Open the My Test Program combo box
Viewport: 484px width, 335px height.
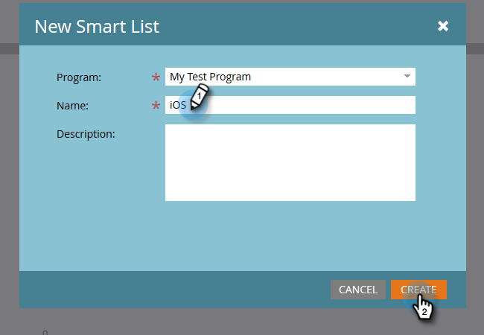[290, 77]
